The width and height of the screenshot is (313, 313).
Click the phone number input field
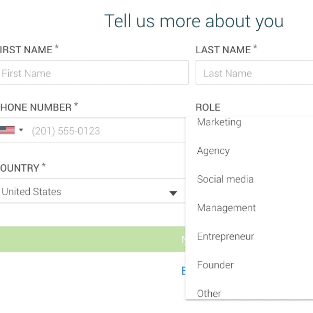104,130
